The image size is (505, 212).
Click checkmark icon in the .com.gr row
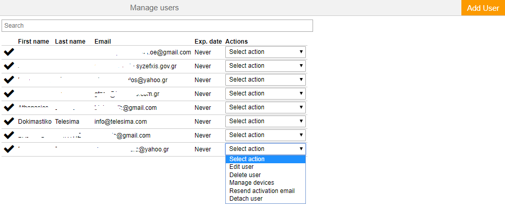pos(9,93)
